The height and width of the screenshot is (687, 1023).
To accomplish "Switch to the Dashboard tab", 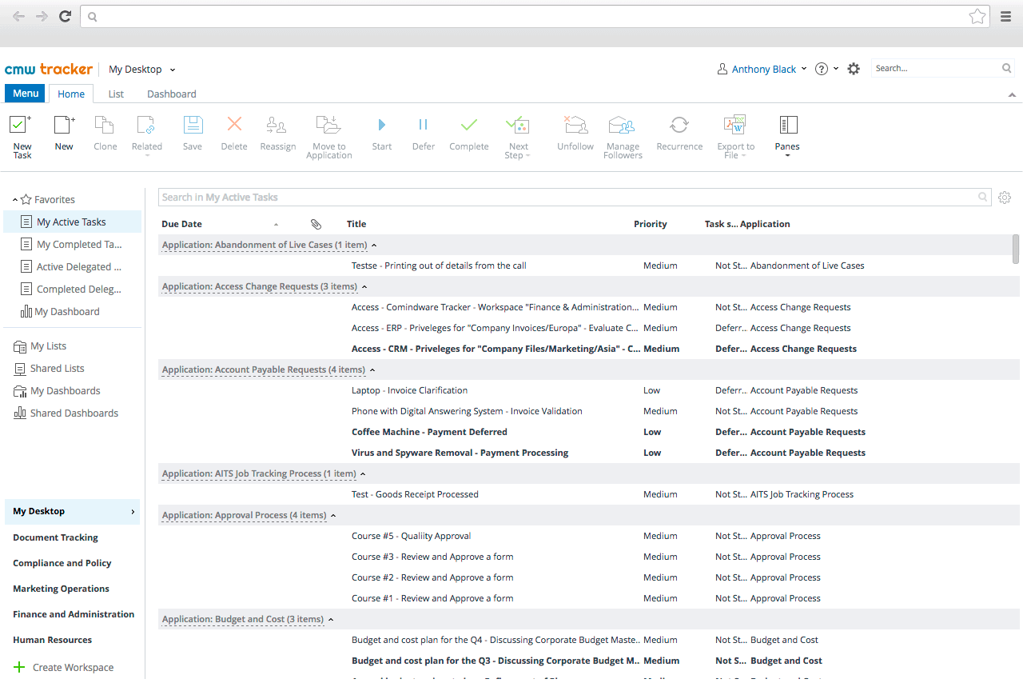I will point(171,94).
